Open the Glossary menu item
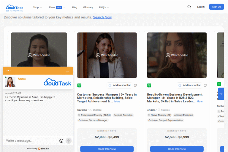Viewport: 228px width, 152px height. coord(88,7)
